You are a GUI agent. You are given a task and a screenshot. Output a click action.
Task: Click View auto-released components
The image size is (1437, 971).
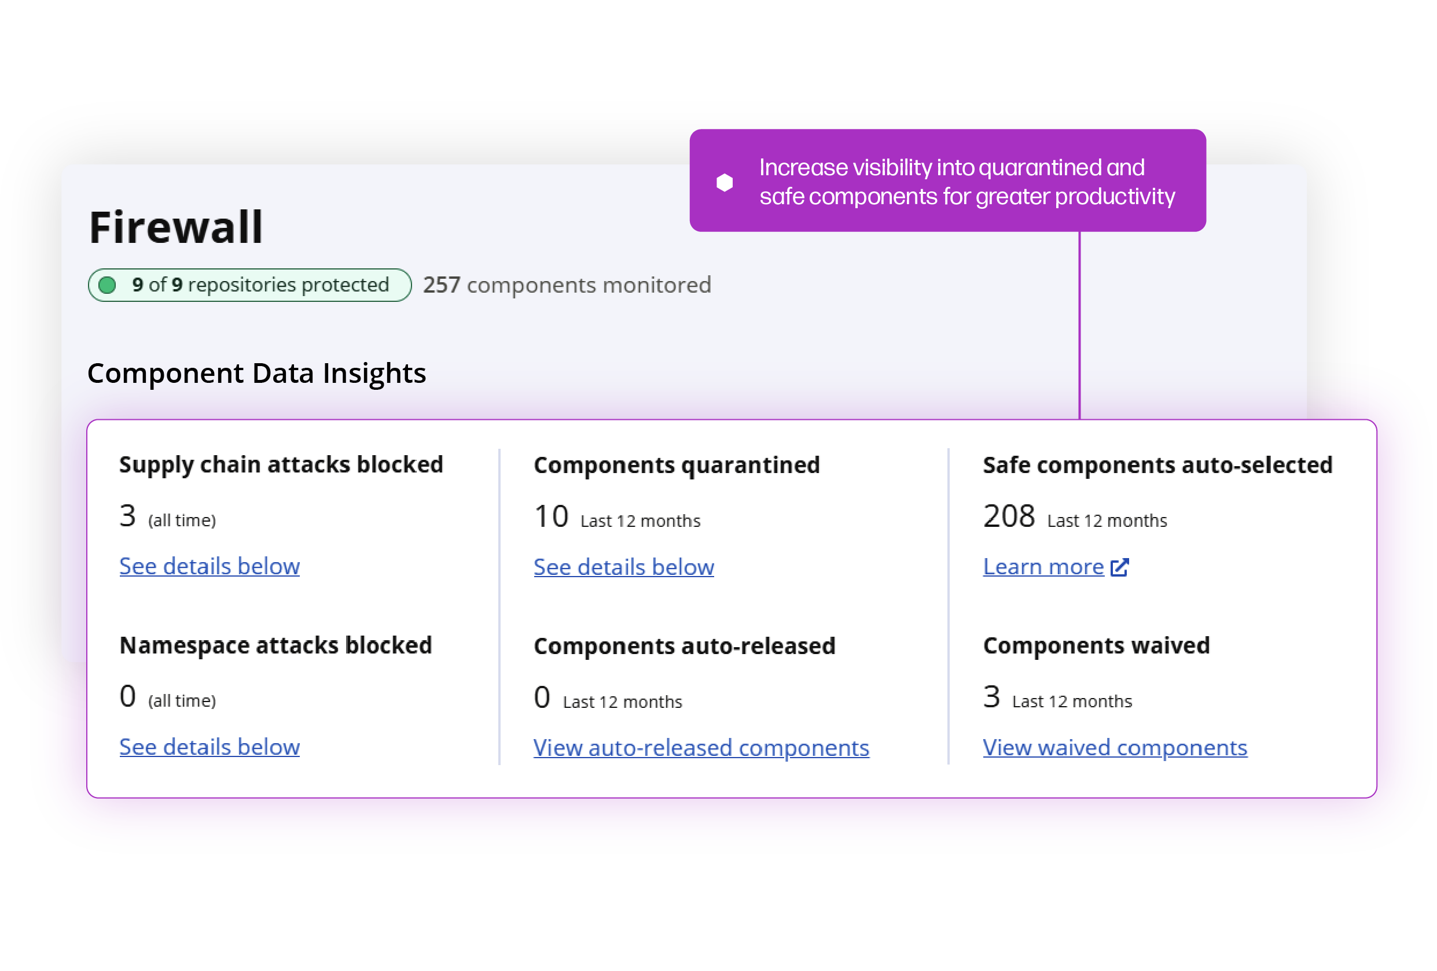[701, 747]
